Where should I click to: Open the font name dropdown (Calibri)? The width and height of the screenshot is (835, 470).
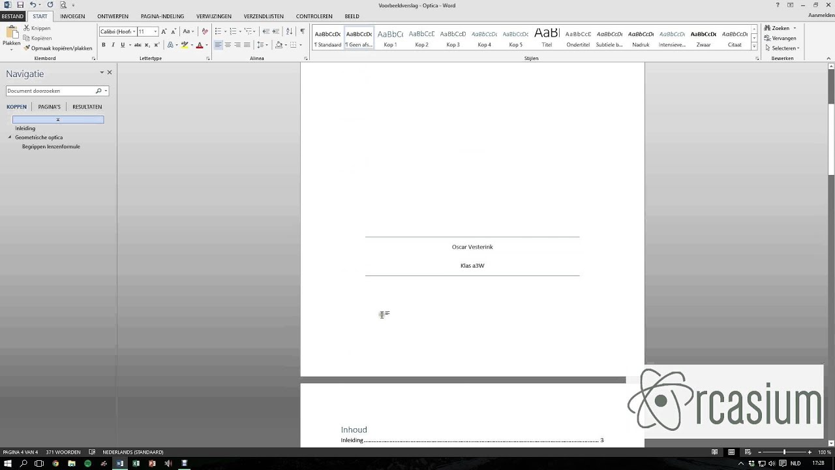pos(134,31)
